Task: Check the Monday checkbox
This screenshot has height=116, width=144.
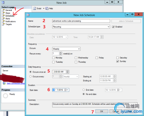Action: point(53,58)
